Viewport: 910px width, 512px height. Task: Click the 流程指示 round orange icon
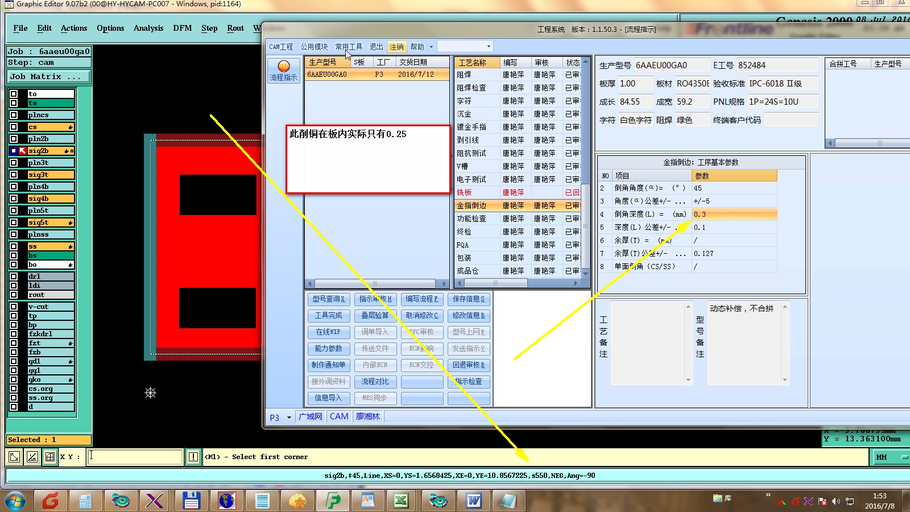284,66
